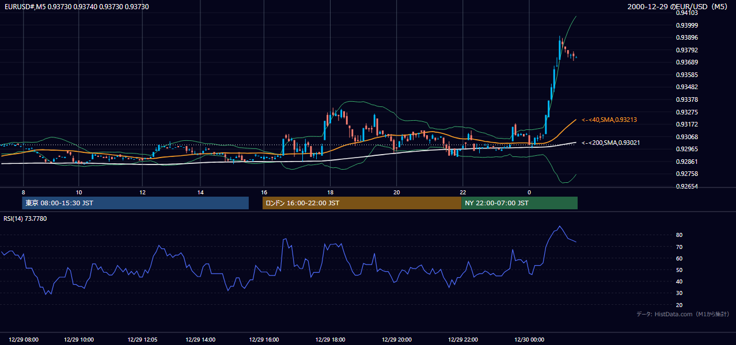This screenshot has width=736, height=345.
Task: Click RSI scale level 80
Action: [680, 235]
